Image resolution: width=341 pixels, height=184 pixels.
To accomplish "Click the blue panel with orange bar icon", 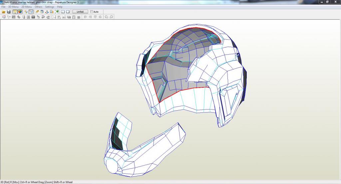I will (x=52, y=12).
